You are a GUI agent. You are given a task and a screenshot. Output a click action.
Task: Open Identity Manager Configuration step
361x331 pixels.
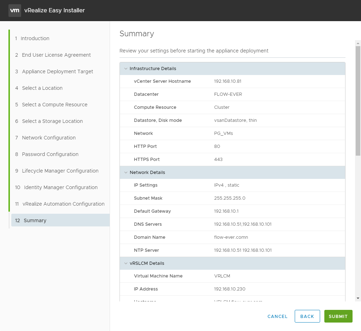pyautogui.click(x=56, y=187)
